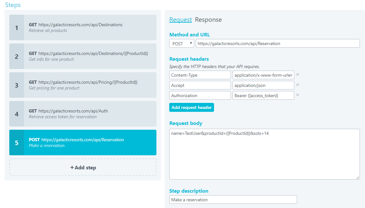
Task: Click the Add request header button
Action: tap(191, 108)
